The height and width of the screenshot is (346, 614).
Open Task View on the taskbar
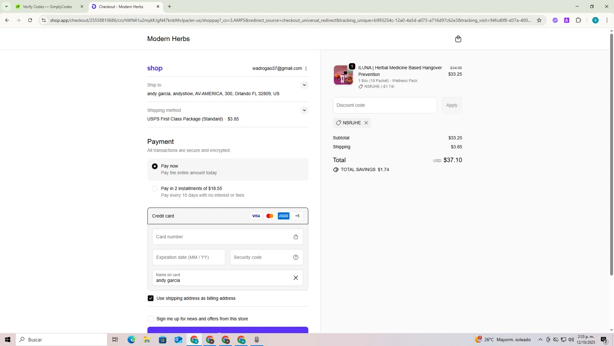pyautogui.click(x=115, y=340)
